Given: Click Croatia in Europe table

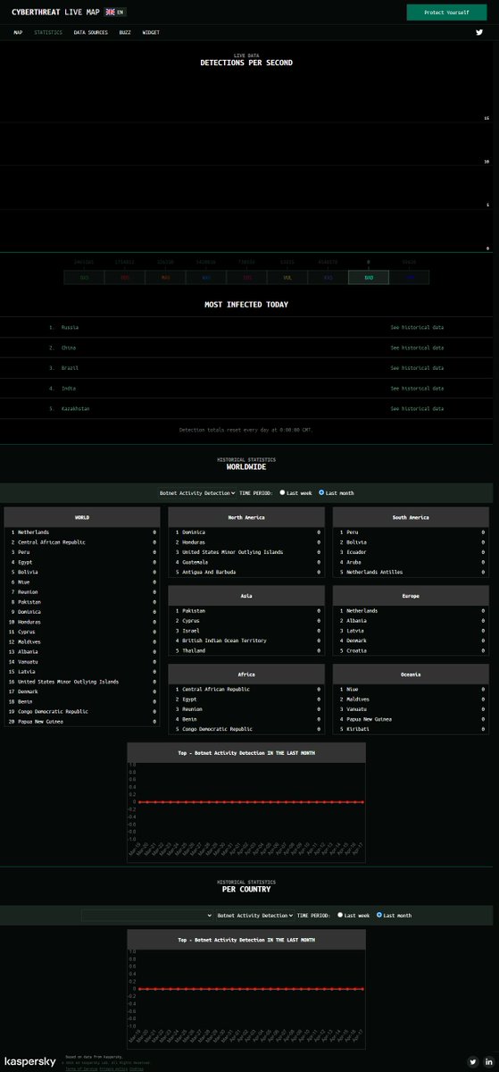Looking at the screenshot, I should [357, 650].
